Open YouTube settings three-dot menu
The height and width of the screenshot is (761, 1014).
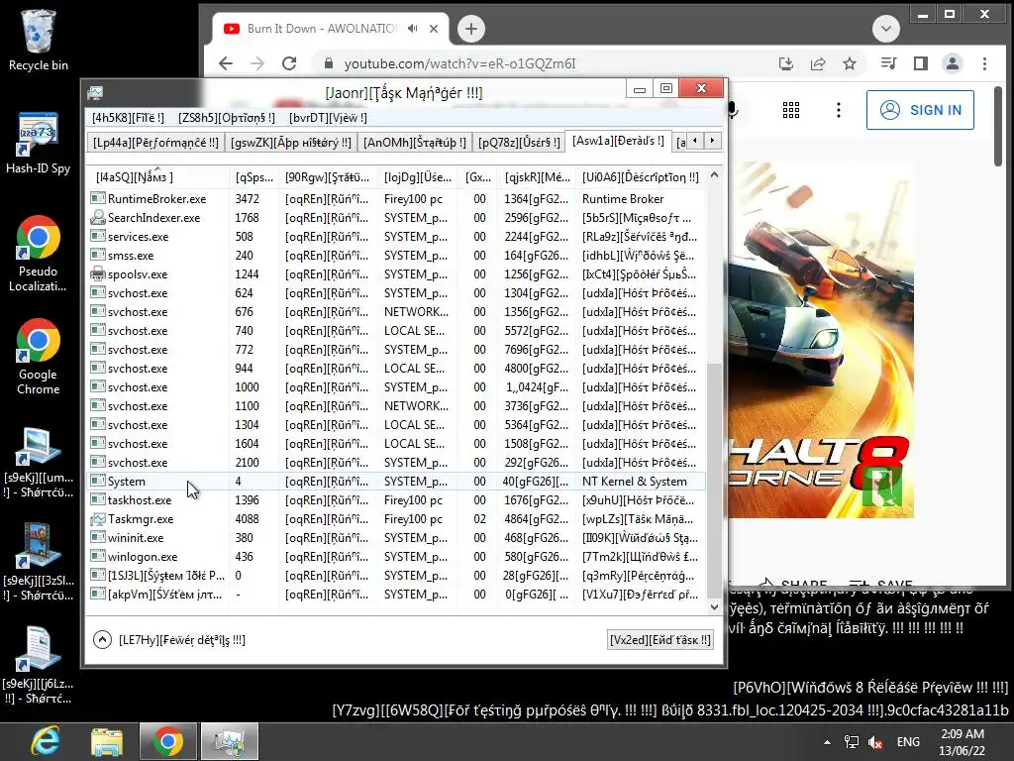(839, 110)
